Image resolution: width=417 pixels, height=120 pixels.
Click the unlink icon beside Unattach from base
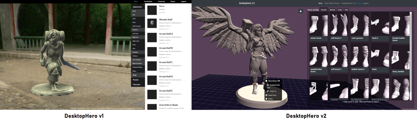point(268,85)
